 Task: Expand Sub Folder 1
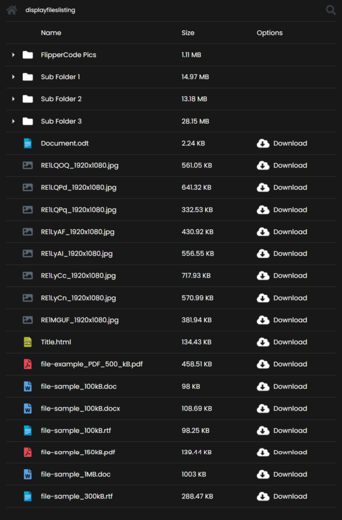coord(13,76)
